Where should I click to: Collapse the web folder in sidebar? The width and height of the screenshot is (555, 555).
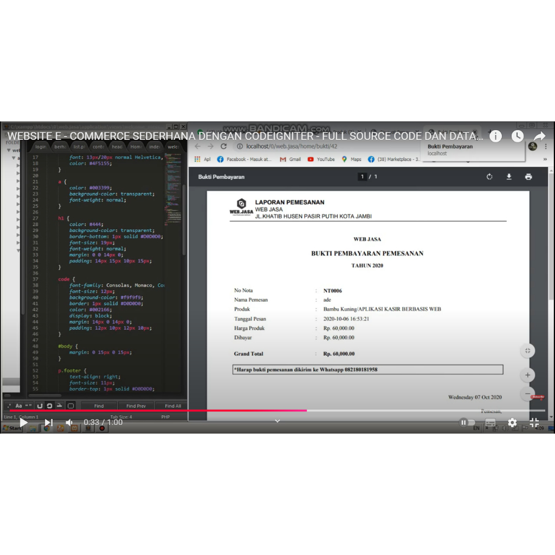pyautogui.click(x=9, y=151)
